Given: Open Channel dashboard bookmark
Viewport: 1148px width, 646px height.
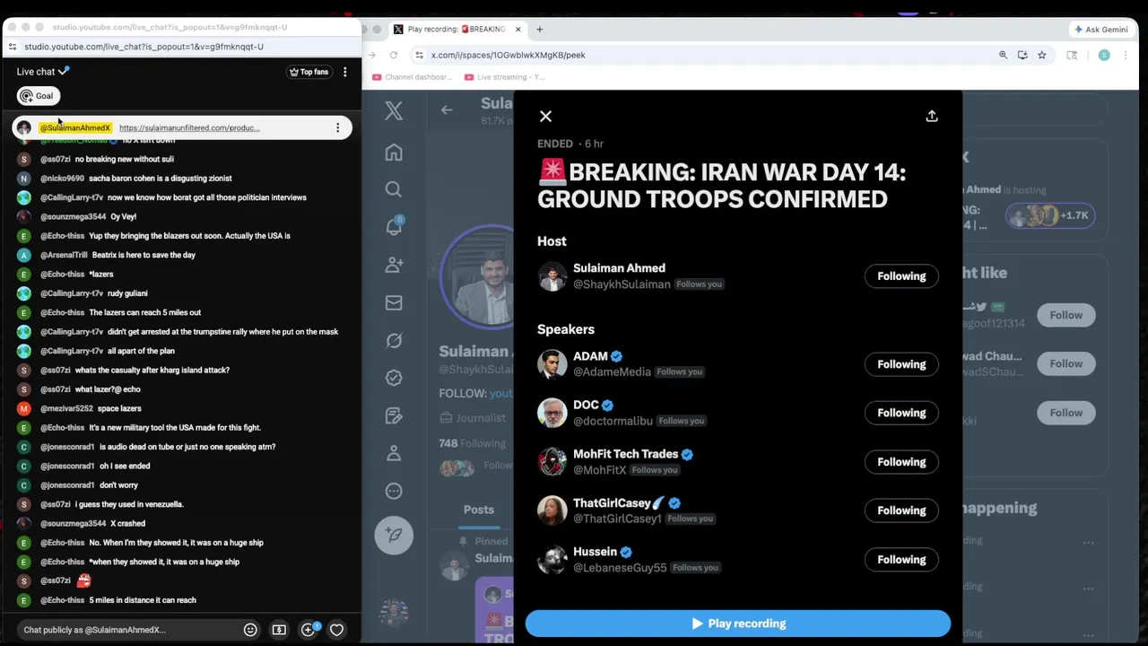Looking at the screenshot, I should [x=413, y=77].
